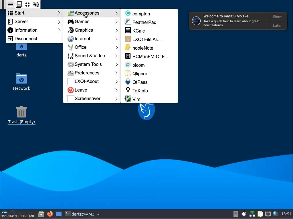Click the red Leave power icon
This screenshot has height=219, width=293.
71,90
